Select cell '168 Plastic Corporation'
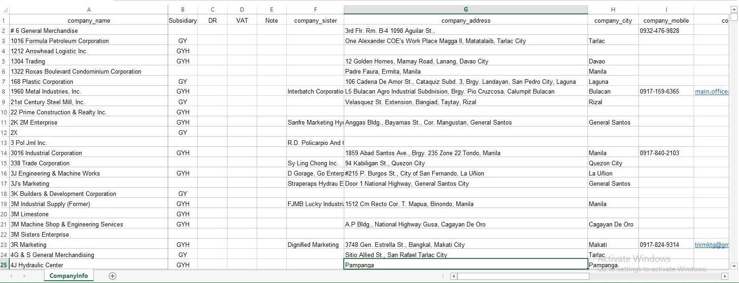Viewport: 739px width, 283px height. coord(88,82)
